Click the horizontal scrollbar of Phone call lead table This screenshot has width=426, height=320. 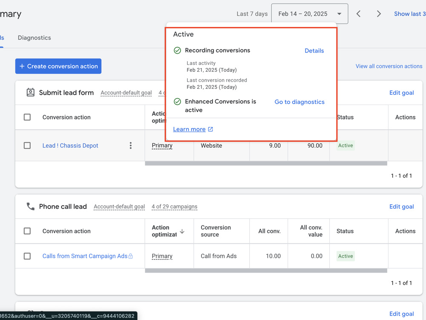click(266, 271)
